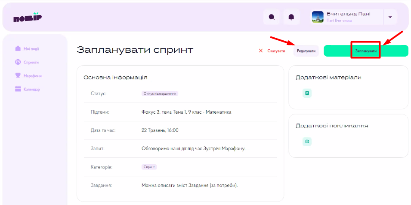
Task: Click the Додаткові покликання heading
Action: pyautogui.click(x=332, y=126)
